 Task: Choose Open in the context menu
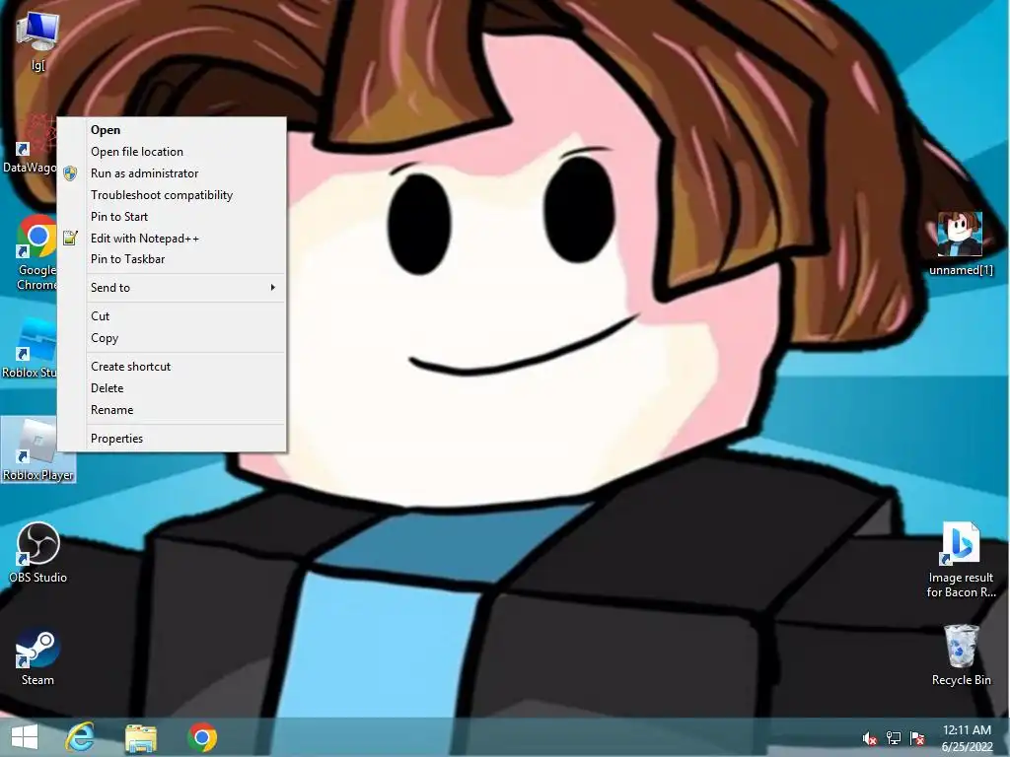(x=172, y=130)
